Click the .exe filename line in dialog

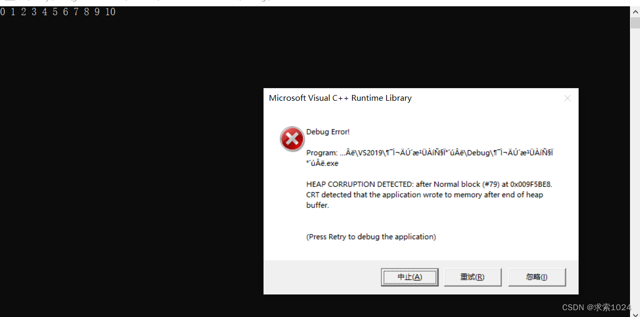pyautogui.click(x=322, y=163)
